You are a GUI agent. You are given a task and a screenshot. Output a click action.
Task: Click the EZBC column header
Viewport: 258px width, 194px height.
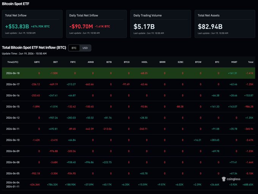181,62
